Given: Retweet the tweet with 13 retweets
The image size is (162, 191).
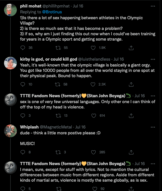Looking at the screenshot, I should (x=58, y=115).
